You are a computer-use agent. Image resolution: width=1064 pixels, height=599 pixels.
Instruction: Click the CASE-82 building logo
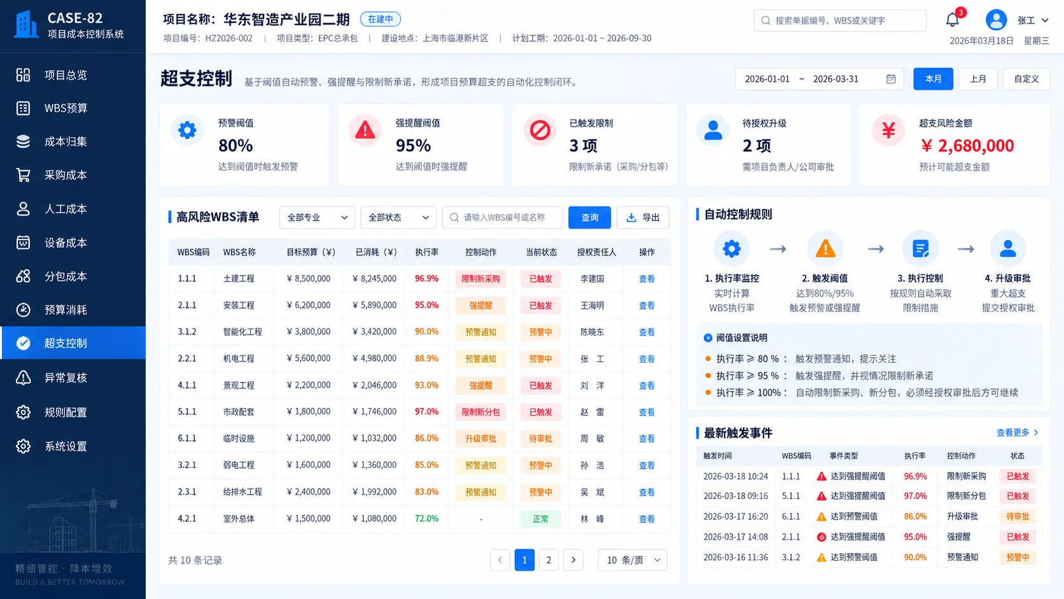(26, 25)
